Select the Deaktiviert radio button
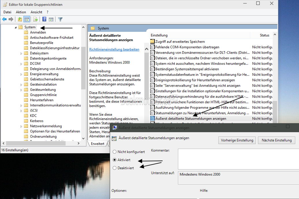 114,168
